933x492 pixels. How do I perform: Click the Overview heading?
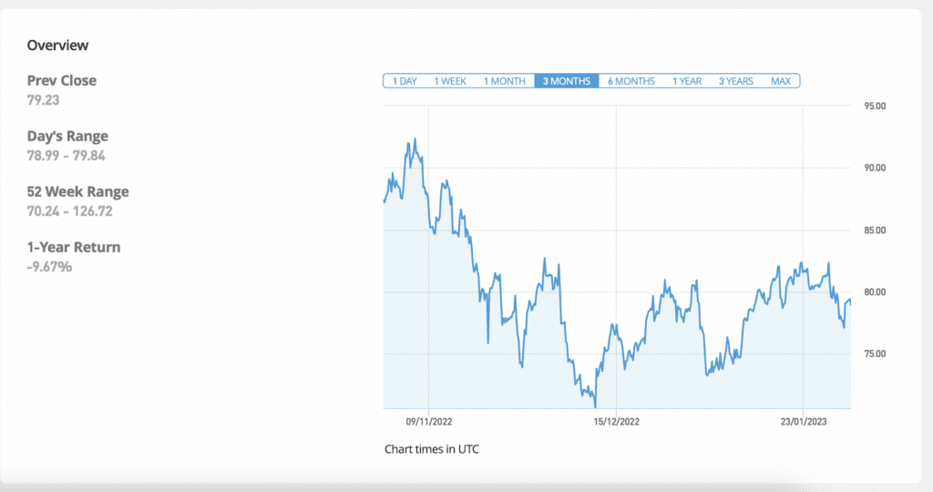point(57,45)
